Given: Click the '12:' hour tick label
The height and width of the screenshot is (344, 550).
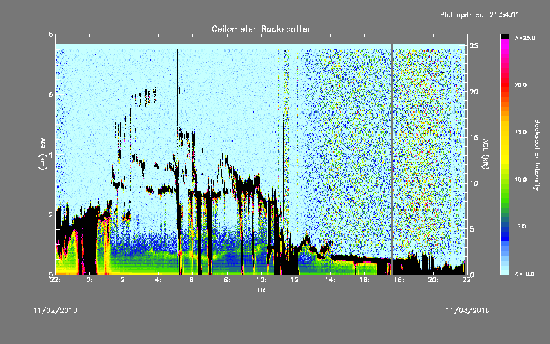Looking at the screenshot, I should pos(296,280).
